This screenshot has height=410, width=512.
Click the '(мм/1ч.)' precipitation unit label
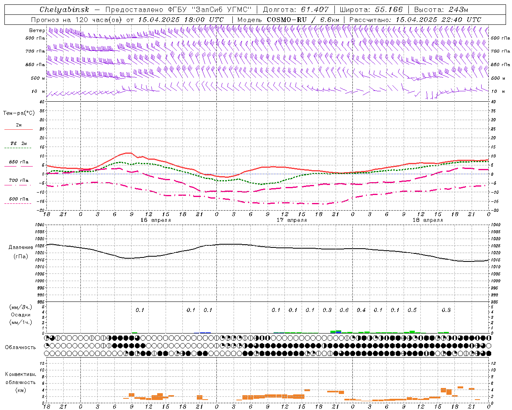coord(20,322)
